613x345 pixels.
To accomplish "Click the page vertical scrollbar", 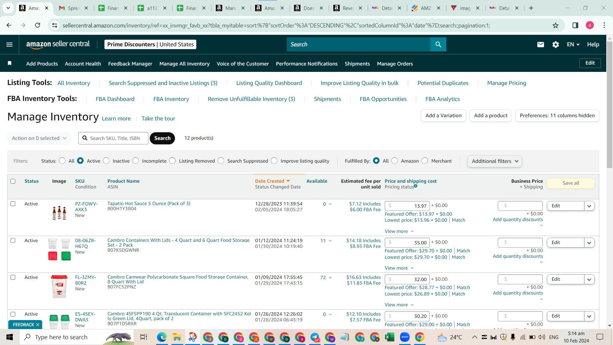I will (x=609, y=105).
